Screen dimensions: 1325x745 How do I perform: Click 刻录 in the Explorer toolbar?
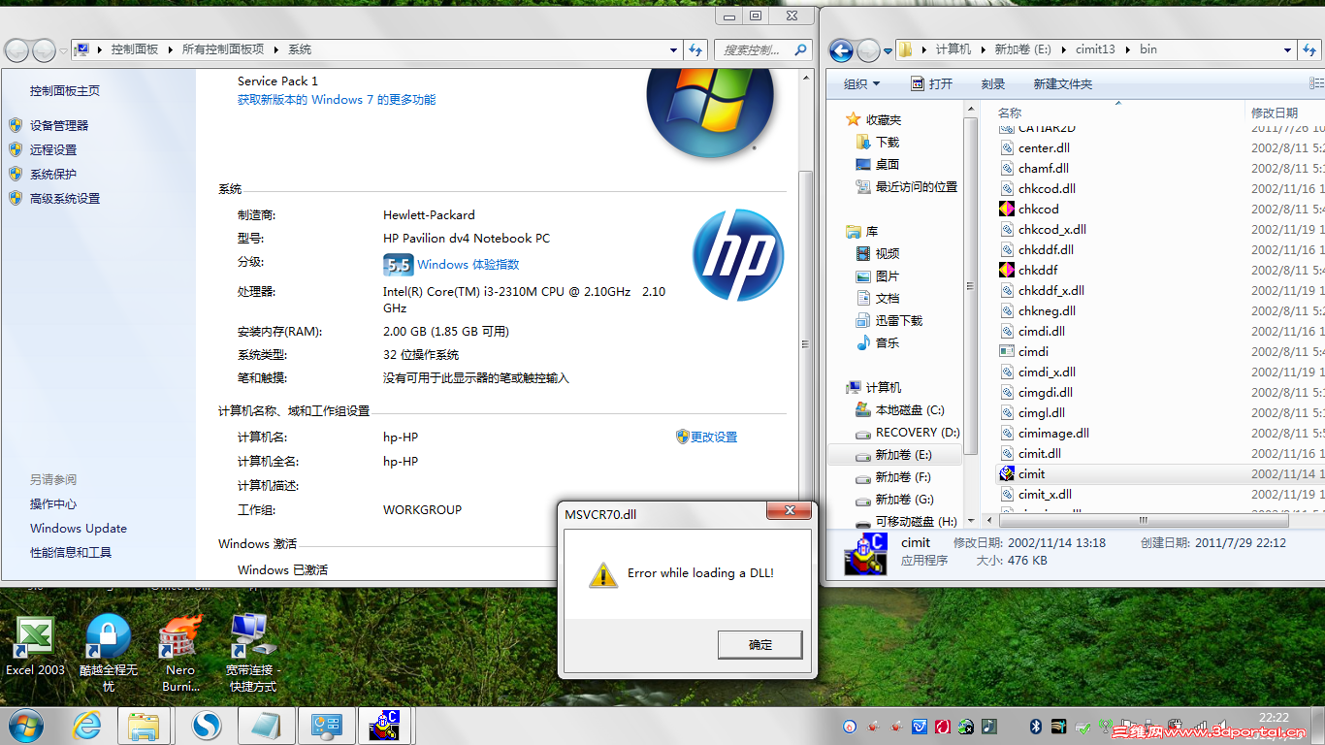(992, 84)
